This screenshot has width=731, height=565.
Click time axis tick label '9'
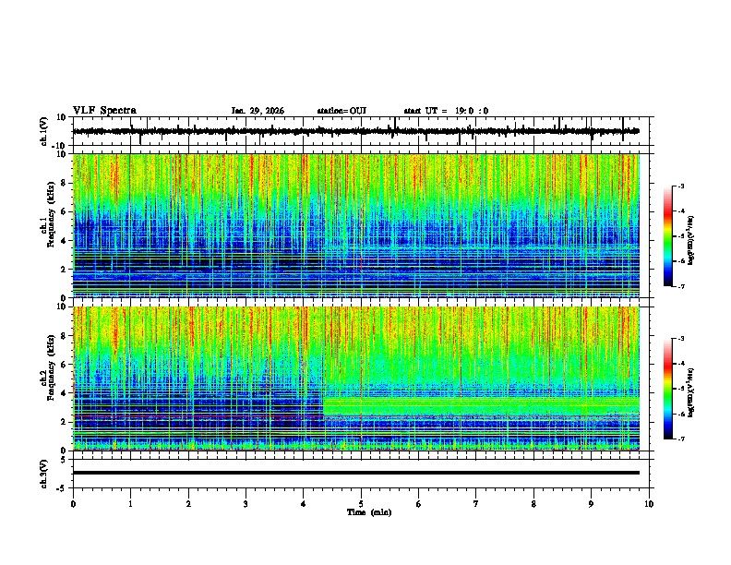(x=591, y=504)
